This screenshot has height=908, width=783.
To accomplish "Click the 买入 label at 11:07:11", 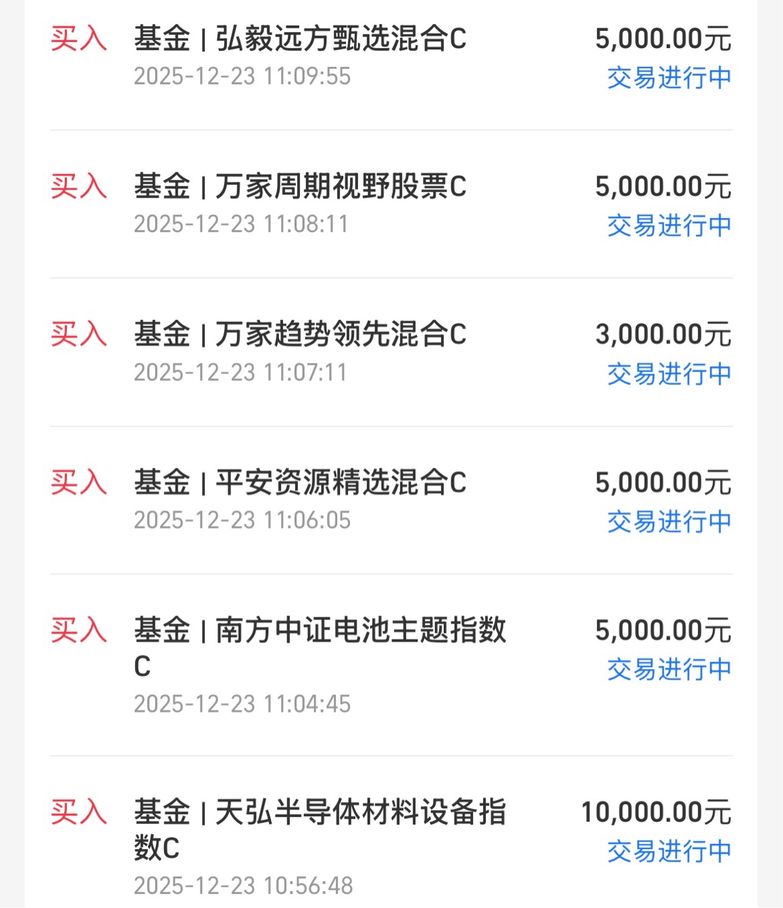I will [x=79, y=334].
